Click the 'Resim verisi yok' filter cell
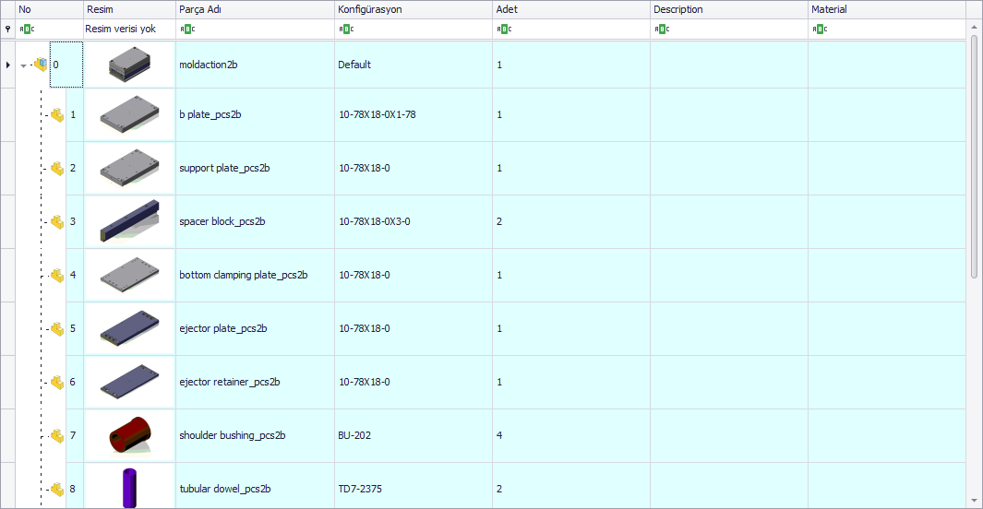 click(130, 29)
